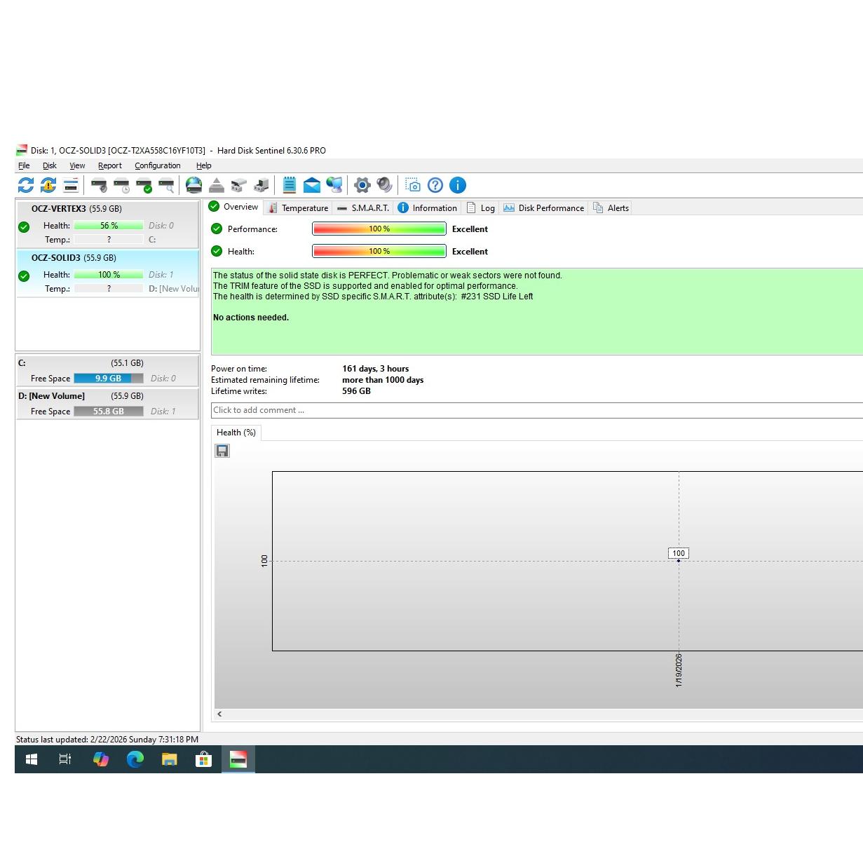Click the blue question mark help icon
Viewport: 863px width, 863px height.
[435, 185]
